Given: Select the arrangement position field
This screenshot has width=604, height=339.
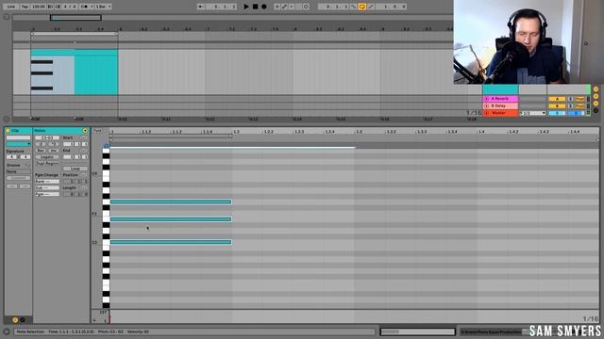Looking at the screenshot, I should tap(221, 7).
